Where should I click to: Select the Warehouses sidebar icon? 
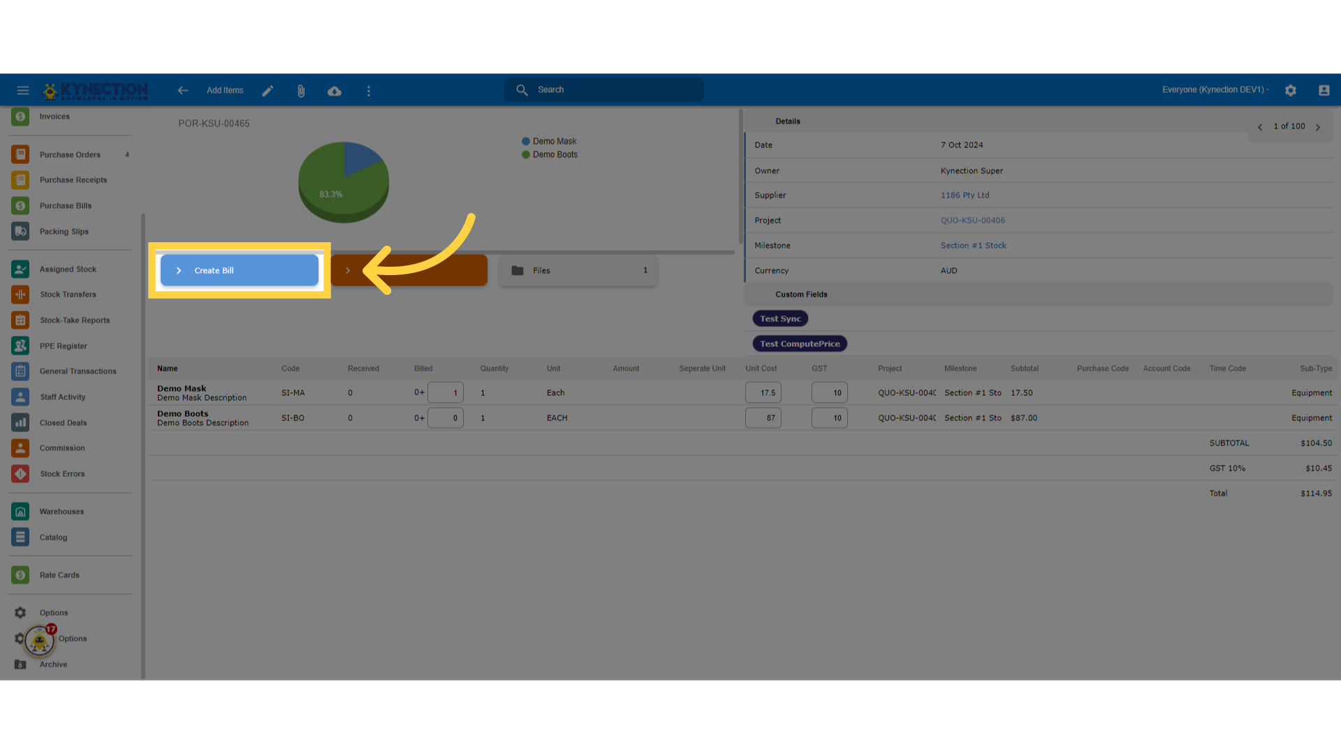tap(20, 511)
